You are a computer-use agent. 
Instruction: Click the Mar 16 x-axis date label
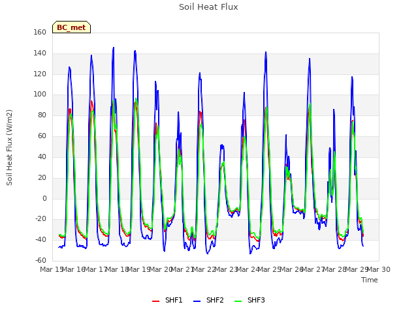[74, 269]
